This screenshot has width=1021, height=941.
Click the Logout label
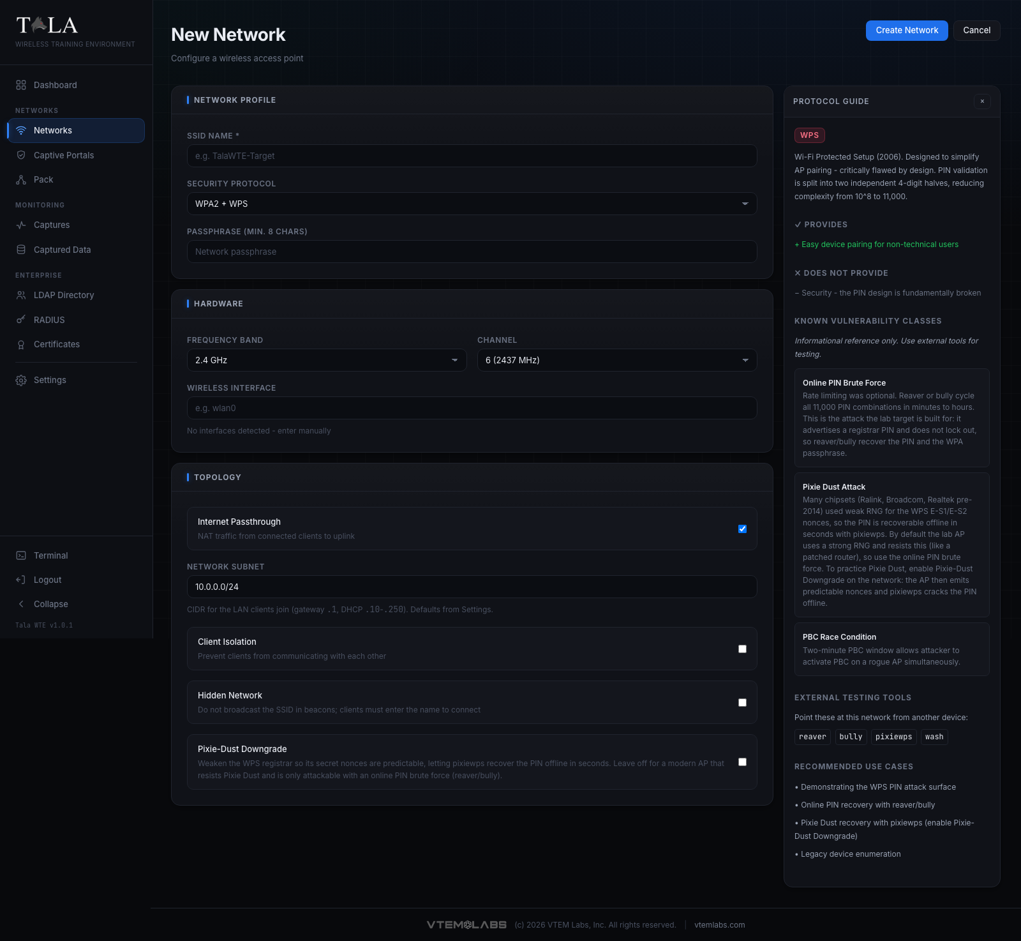(x=48, y=580)
